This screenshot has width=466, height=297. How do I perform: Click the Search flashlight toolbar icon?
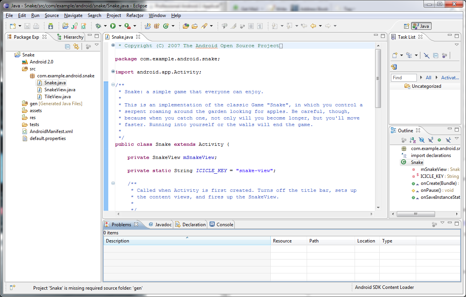coord(204,26)
